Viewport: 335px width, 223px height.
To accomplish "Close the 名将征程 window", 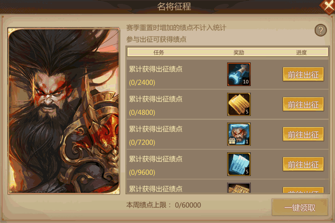I will [x=328, y=6].
